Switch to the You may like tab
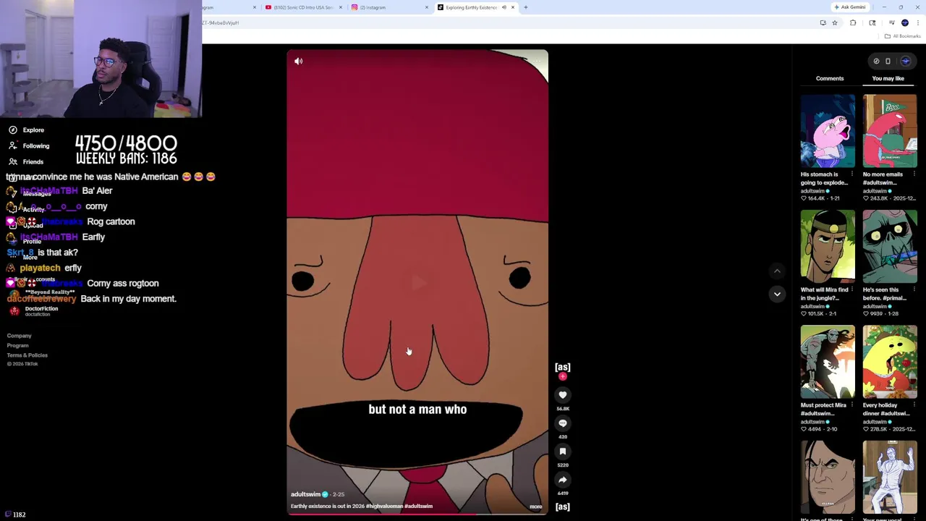The image size is (926, 521). pyautogui.click(x=888, y=78)
